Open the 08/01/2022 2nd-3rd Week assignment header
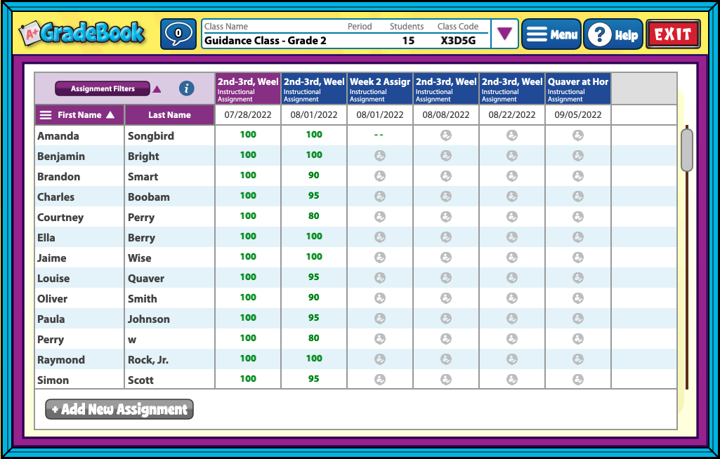Image resolution: width=720 pixels, height=459 pixels. click(x=314, y=88)
